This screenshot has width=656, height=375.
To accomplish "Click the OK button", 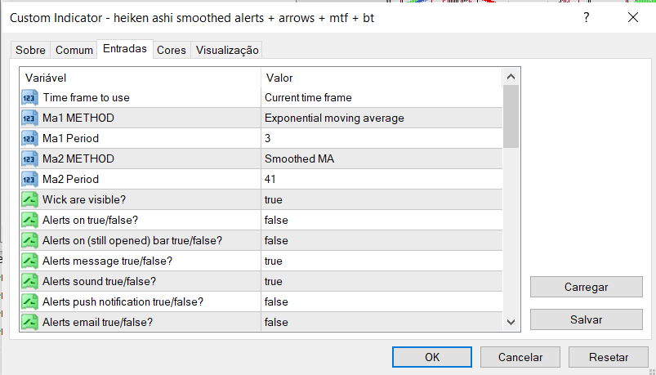I will tap(432, 357).
